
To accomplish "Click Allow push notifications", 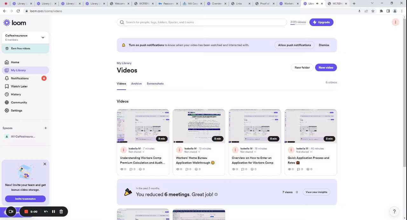I will click(294, 45).
